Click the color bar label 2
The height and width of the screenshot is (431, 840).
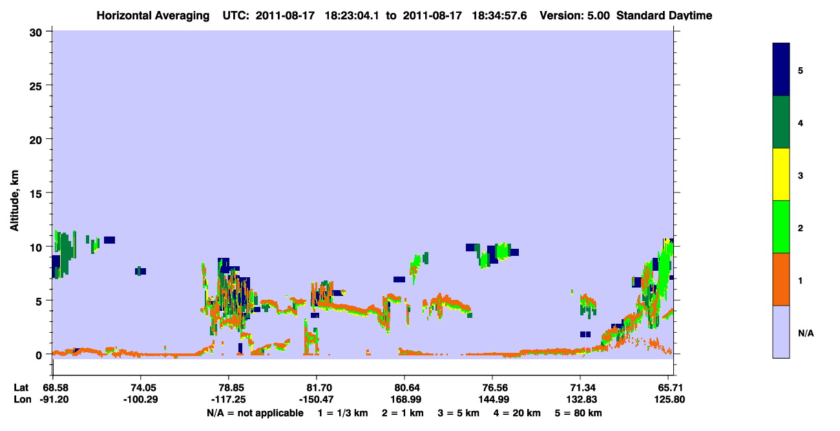(801, 227)
